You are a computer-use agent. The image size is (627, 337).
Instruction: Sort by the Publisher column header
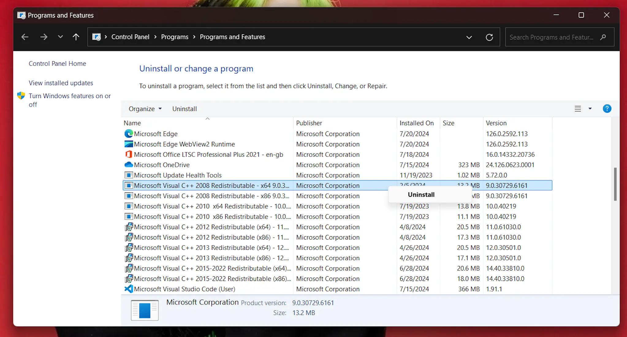345,123
